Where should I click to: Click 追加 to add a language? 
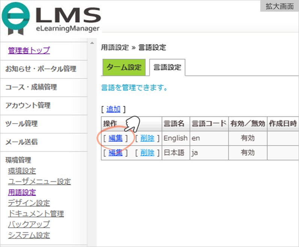tap(113, 109)
